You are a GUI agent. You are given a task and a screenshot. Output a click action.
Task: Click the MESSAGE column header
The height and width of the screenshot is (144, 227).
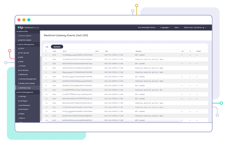pyautogui.click(x=138, y=51)
